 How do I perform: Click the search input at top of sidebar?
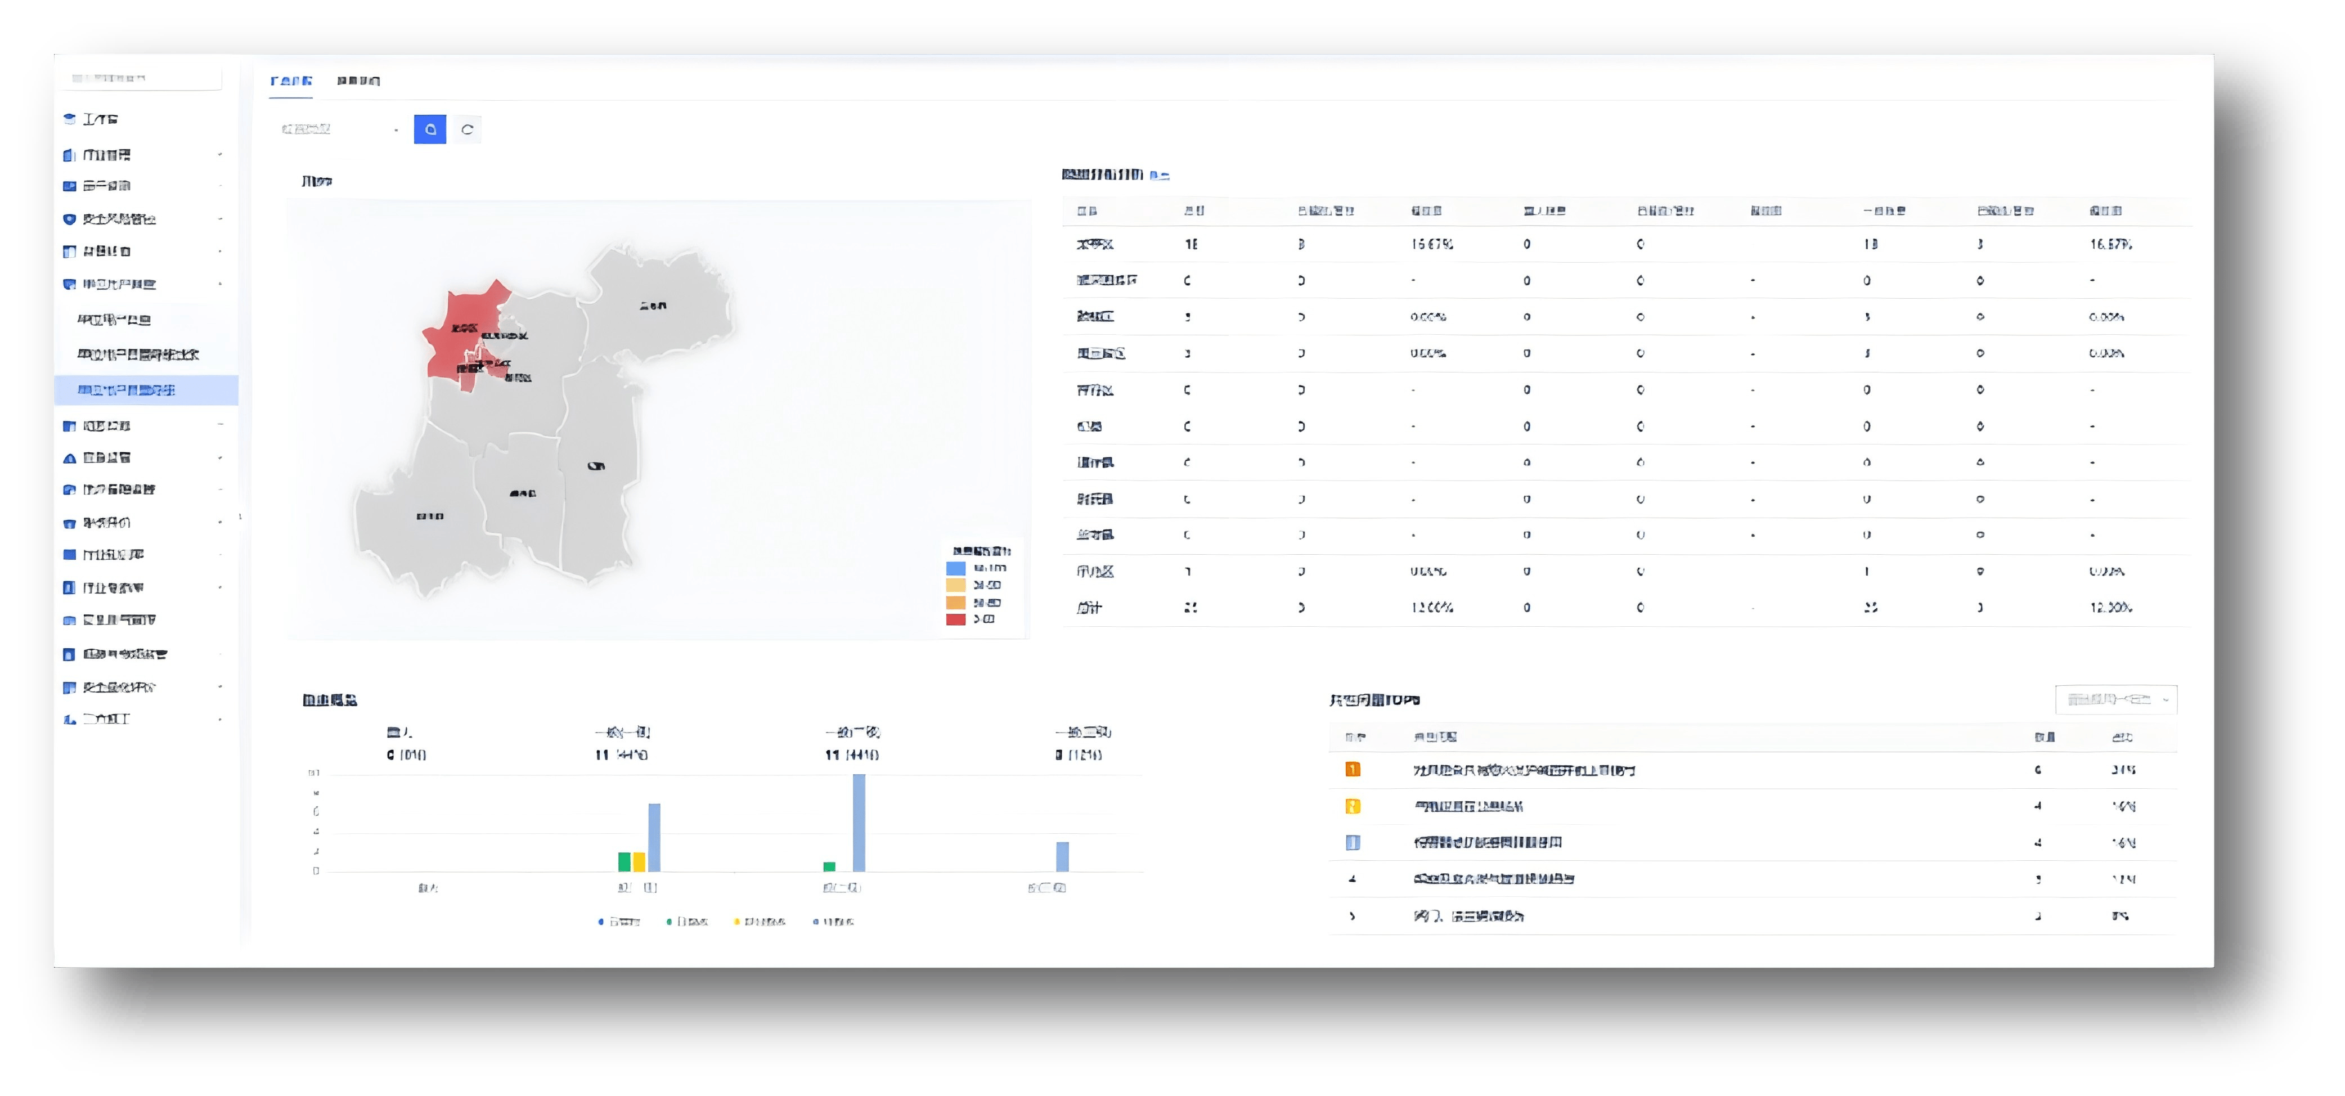141,78
